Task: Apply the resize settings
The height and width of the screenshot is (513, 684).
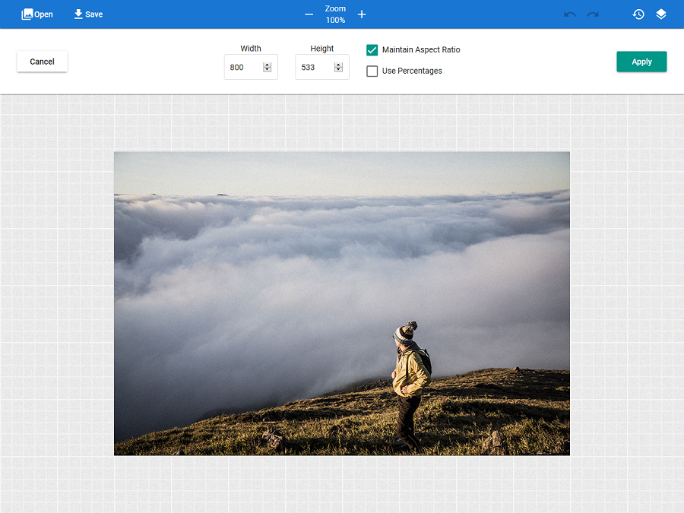Action: point(641,62)
